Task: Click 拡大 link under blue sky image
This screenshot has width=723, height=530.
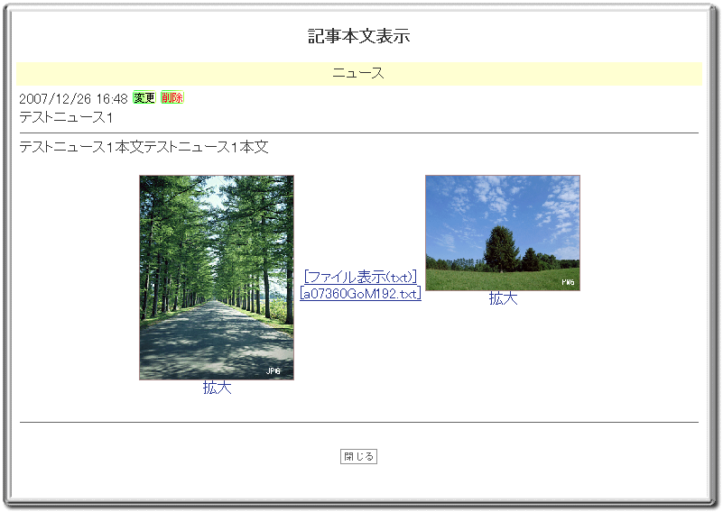Action: [x=503, y=299]
